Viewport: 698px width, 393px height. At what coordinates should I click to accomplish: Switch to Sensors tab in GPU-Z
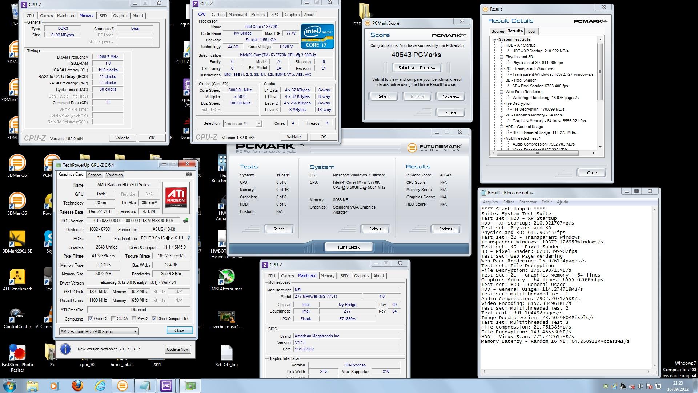[95, 175]
